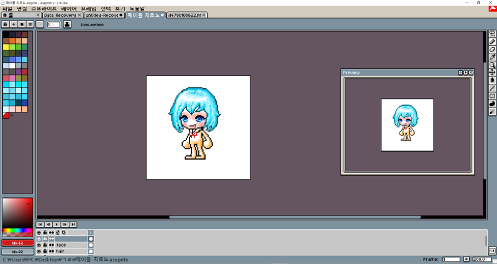497x264 pixels.
Task: Open the 보기 menu
Action: tap(120, 9)
